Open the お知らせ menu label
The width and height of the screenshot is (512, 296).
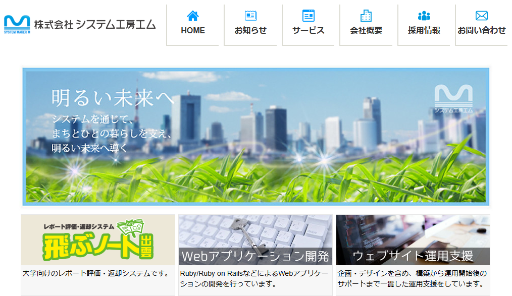click(250, 30)
